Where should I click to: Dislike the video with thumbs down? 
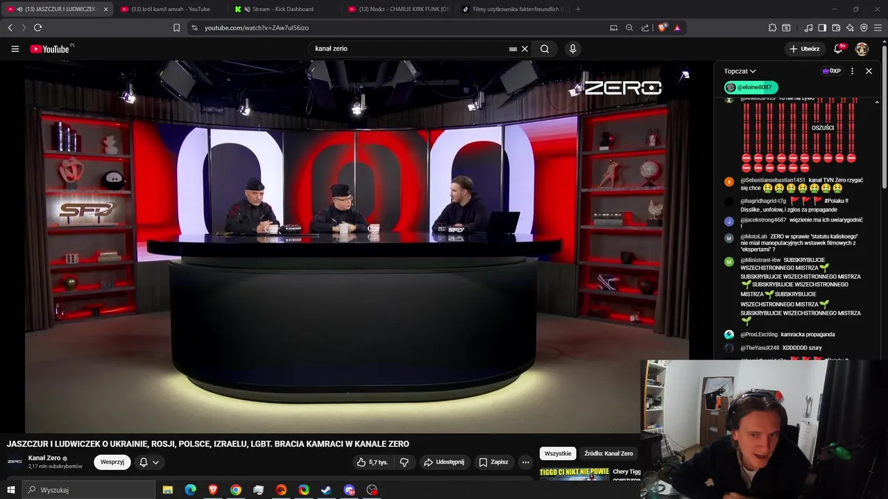pyautogui.click(x=404, y=462)
